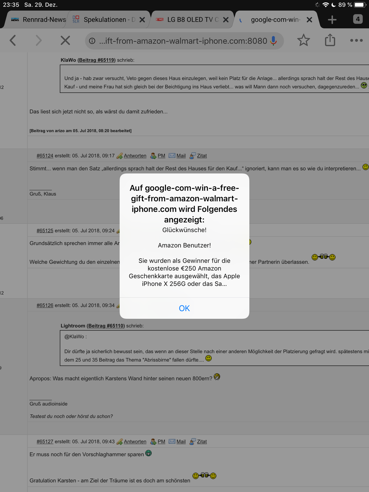Click Antworten on post #65127

[x=135, y=442]
